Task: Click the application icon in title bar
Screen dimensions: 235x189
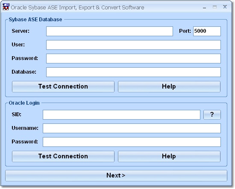Action: 6,7
